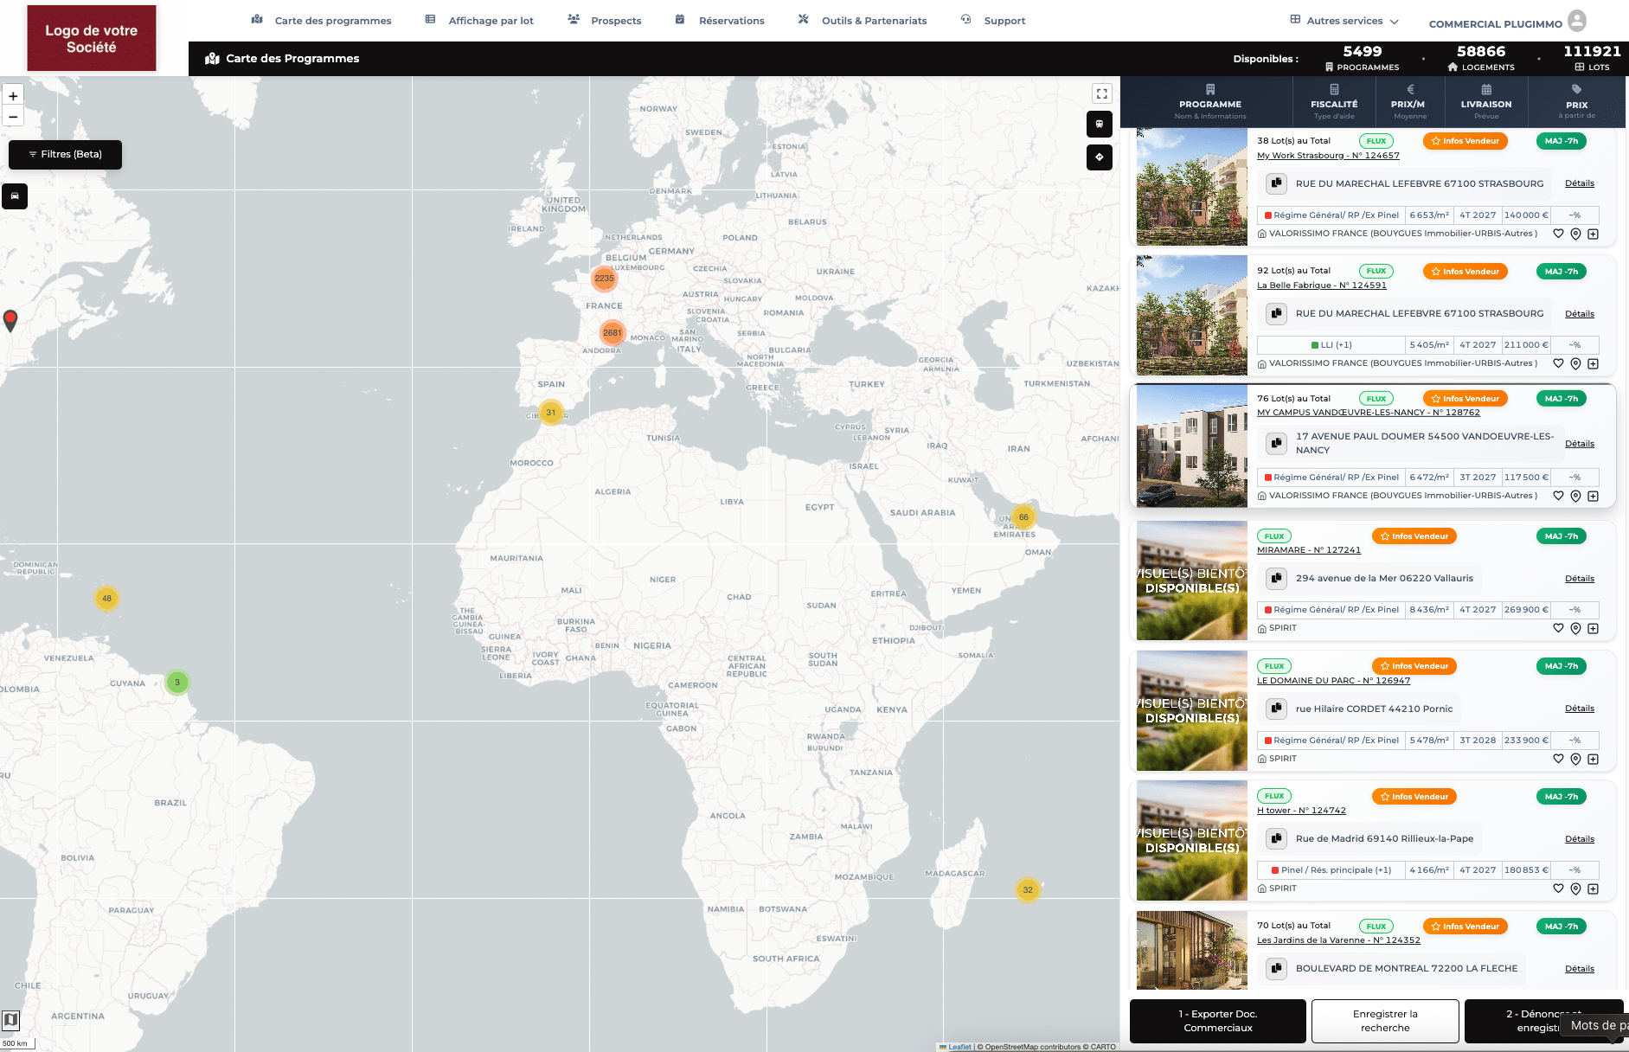
Task: Click the train transport icon on map
Action: 1099,124
